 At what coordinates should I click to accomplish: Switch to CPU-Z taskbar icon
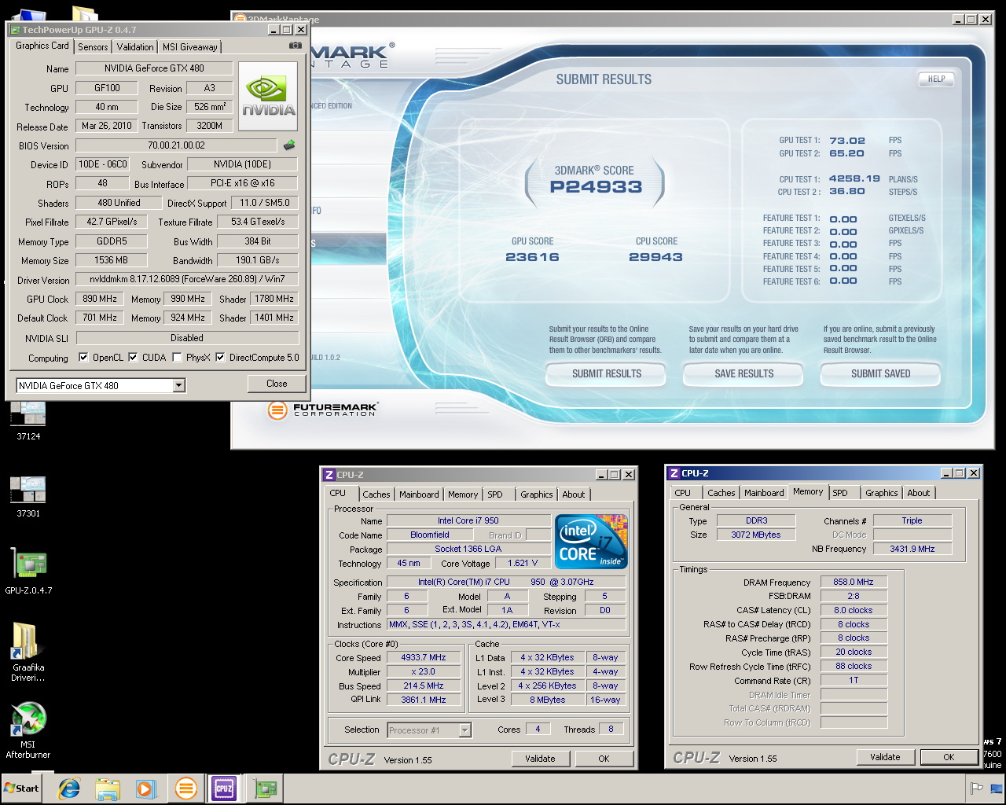pos(224,788)
